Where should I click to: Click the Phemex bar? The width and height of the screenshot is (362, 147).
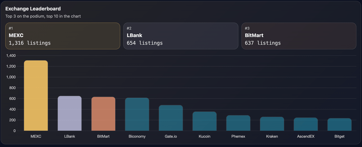238,123
